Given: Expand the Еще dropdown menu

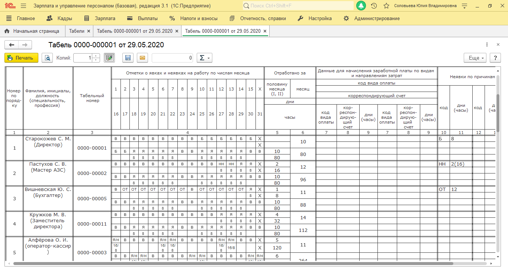Looking at the screenshot, I should 475,58.
